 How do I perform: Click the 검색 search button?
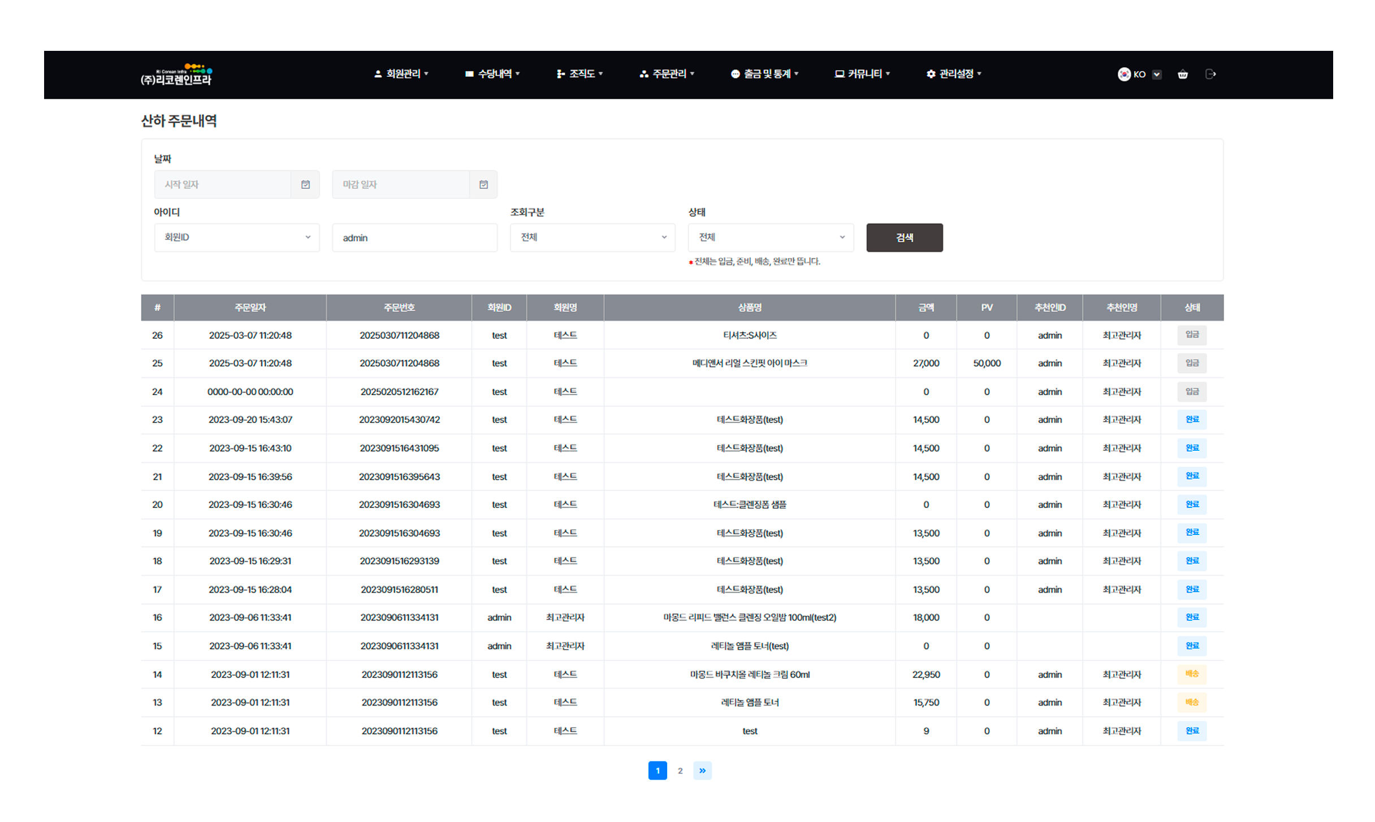coord(904,237)
